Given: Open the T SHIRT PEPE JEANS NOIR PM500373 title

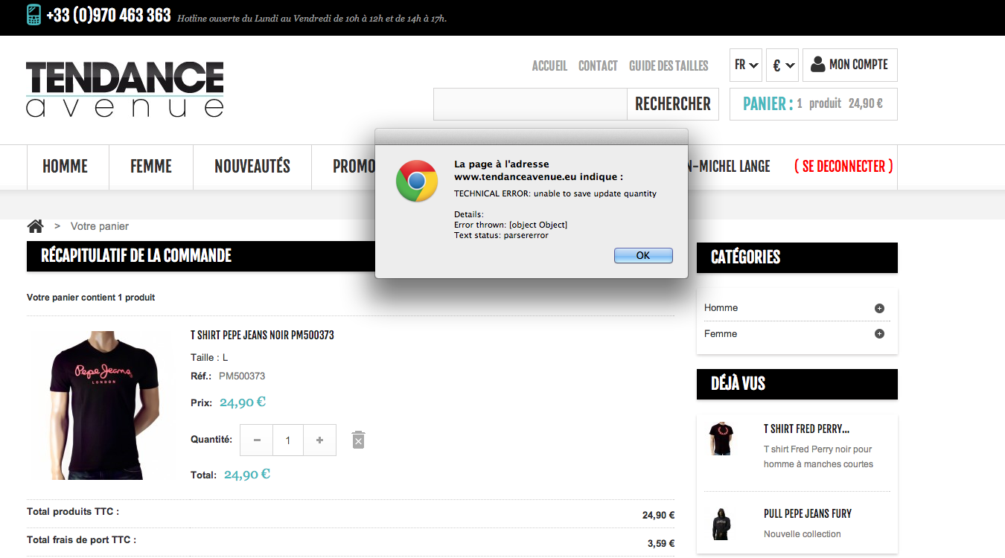Looking at the screenshot, I should (262, 336).
